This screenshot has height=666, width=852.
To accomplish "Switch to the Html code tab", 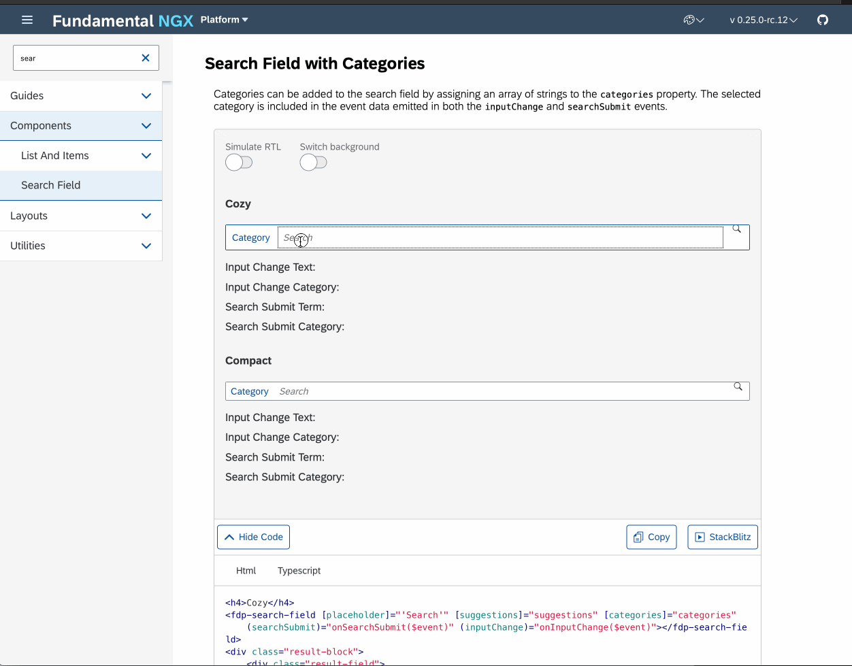I will click(x=246, y=571).
